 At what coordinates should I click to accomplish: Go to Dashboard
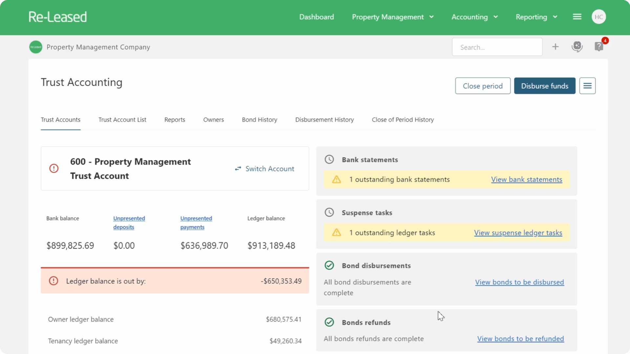pos(316,17)
